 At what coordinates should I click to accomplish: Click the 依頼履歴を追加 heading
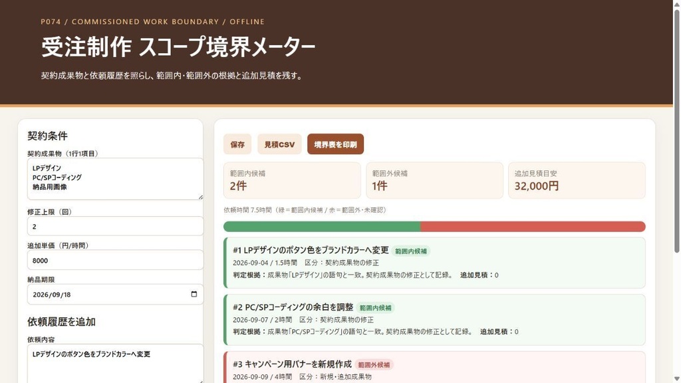click(61, 322)
